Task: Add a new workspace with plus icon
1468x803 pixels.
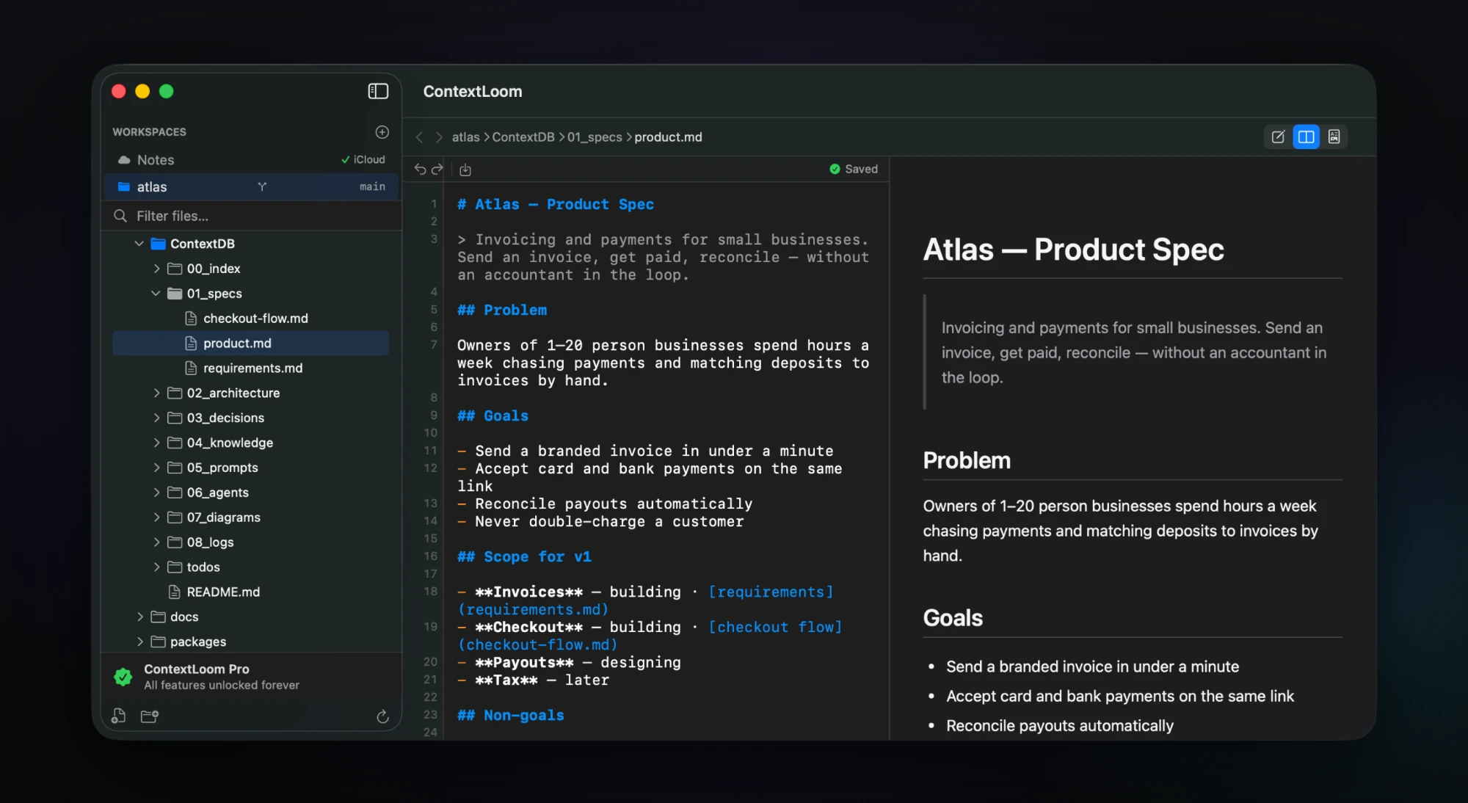Action: coord(382,132)
